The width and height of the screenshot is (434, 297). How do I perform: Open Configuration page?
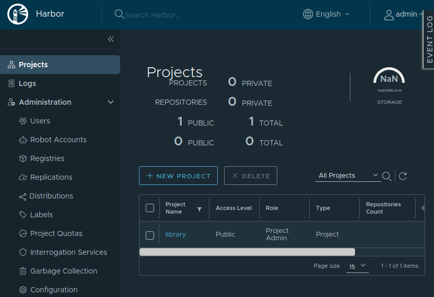pos(54,290)
